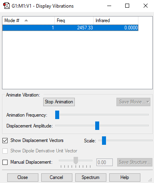Click the Mode # sort arrow
Screen dimensions: 154x183
26,21
